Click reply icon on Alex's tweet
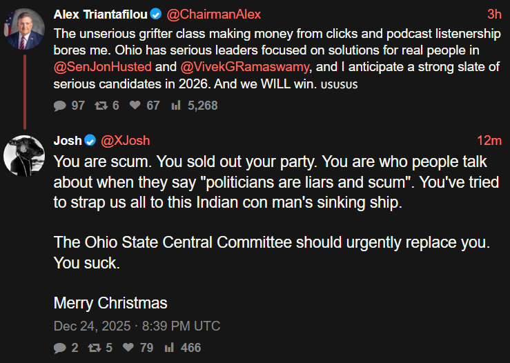Viewport: 510px width, 363px height. pyautogui.click(x=59, y=106)
